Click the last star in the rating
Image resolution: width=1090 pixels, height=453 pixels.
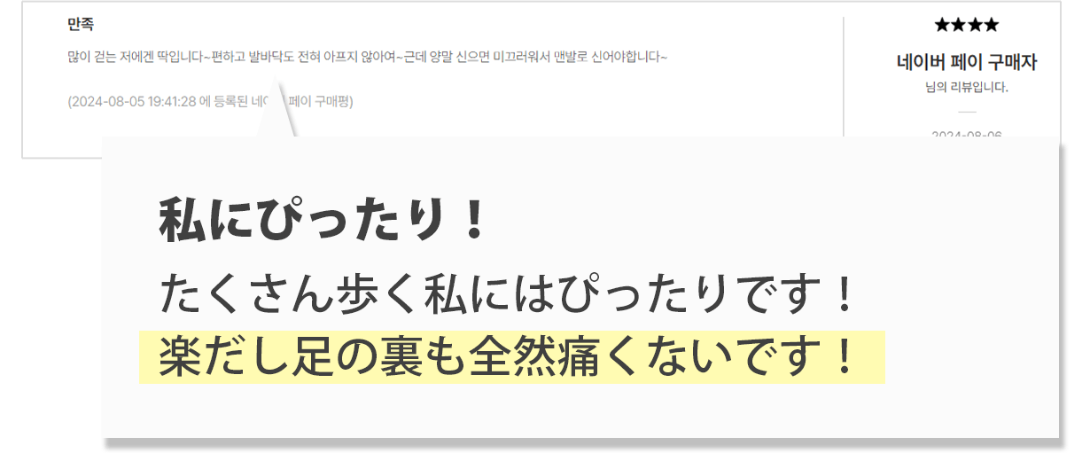(991, 25)
